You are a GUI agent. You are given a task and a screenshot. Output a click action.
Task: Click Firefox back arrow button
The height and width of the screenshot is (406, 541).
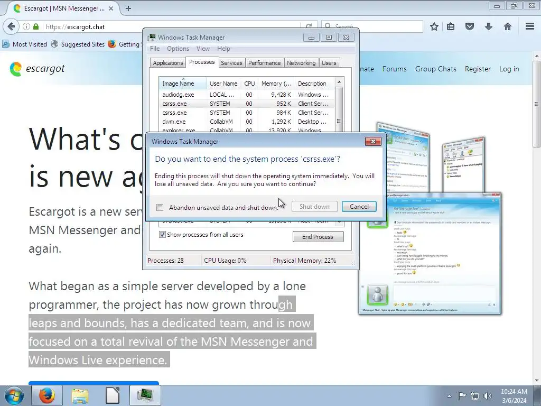click(12, 26)
